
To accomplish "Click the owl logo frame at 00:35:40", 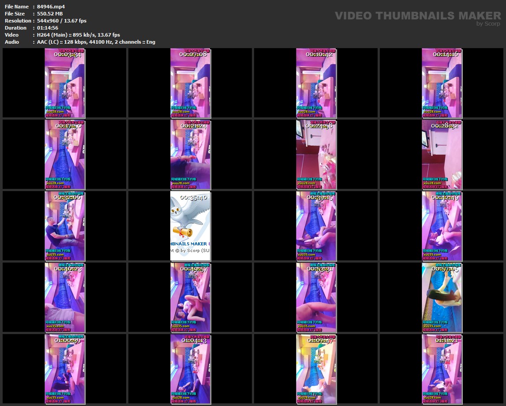I will [191, 226].
